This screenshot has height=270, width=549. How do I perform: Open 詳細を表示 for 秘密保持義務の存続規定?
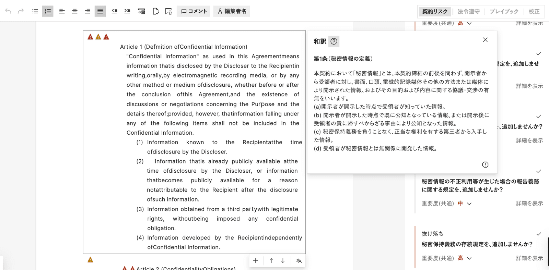pos(529,258)
